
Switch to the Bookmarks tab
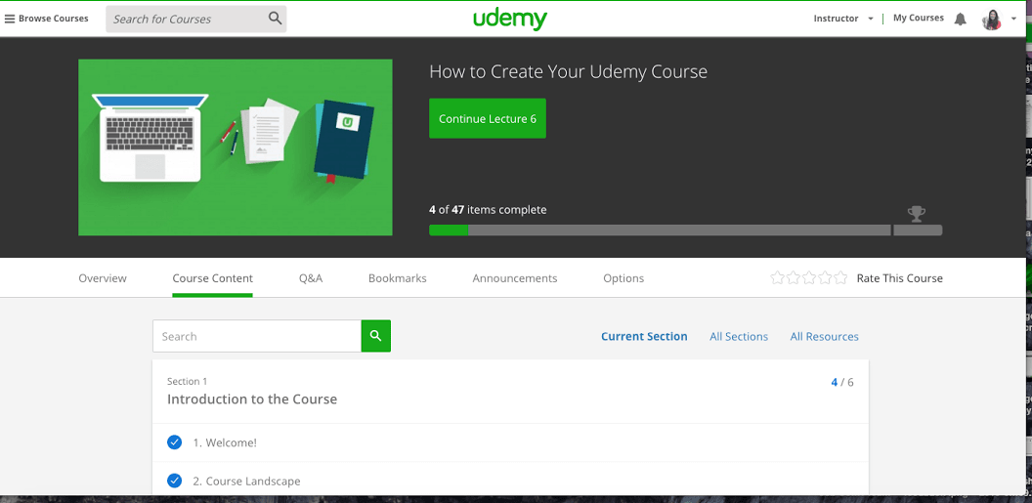[x=398, y=278]
